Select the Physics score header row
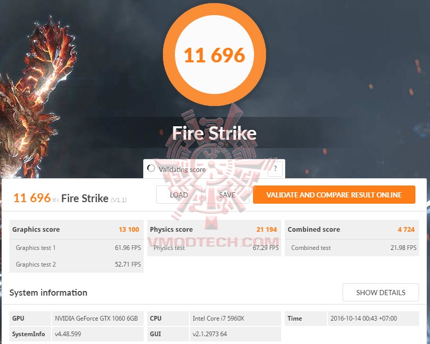The image size is (430, 344). (214, 230)
